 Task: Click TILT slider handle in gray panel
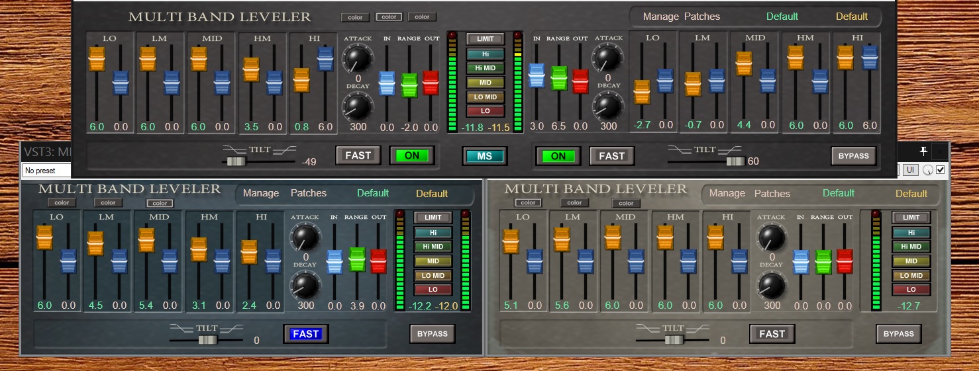(x=674, y=339)
